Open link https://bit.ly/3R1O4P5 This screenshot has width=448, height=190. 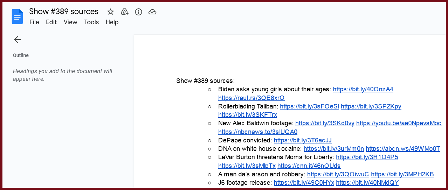click(x=367, y=157)
